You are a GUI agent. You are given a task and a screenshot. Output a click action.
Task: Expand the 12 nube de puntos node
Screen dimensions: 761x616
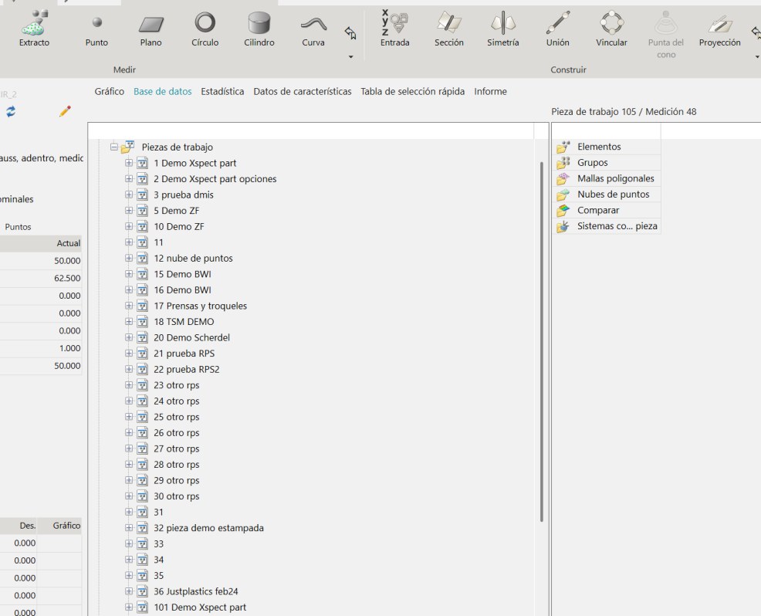pyautogui.click(x=129, y=259)
